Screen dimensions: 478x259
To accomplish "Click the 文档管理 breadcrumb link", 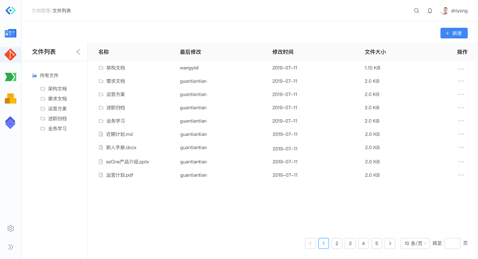I will (x=41, y=11).
